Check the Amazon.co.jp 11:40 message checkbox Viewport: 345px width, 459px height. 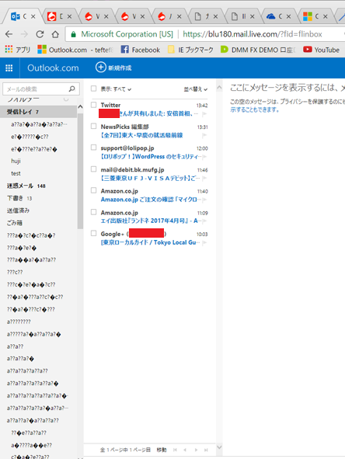click(93, 190)
